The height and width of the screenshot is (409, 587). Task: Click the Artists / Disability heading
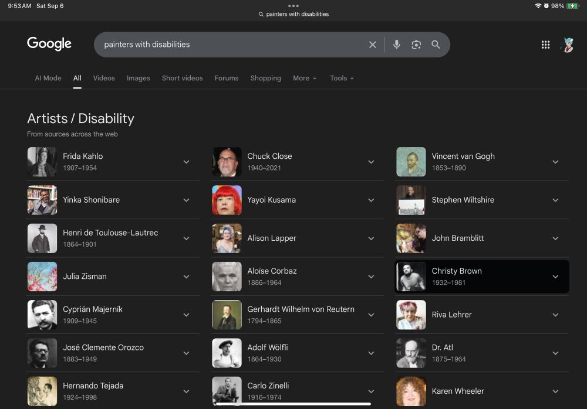(x=80, y=118)
